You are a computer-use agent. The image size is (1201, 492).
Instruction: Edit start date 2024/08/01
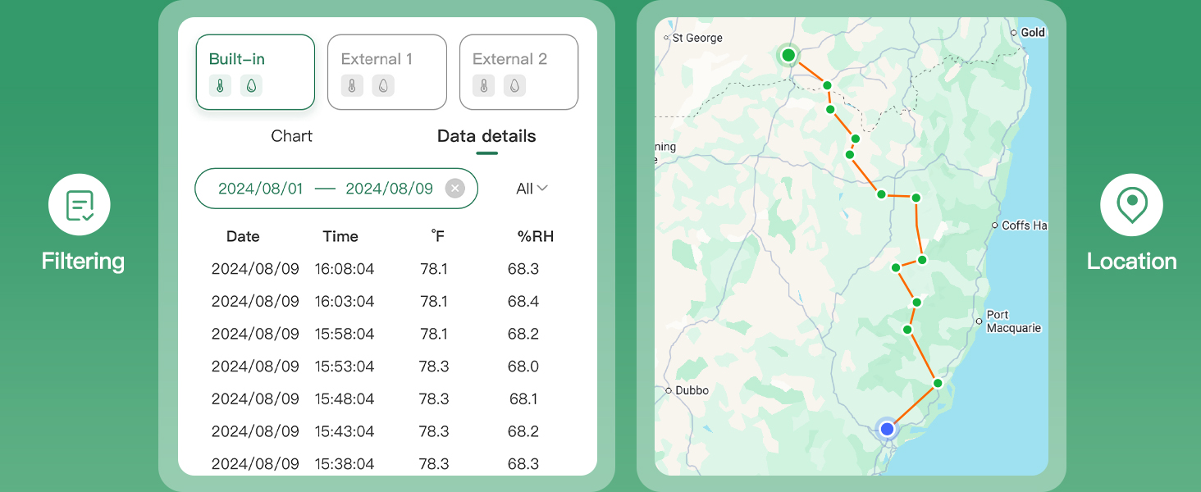(261, 189)
